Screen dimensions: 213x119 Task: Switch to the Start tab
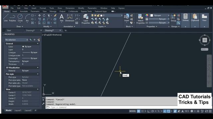pos(9,30)
